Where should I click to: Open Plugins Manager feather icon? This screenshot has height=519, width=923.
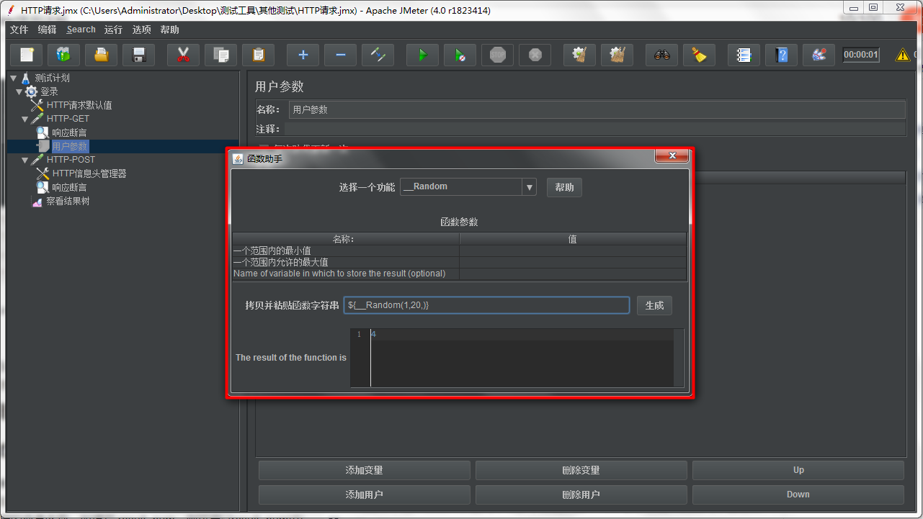(x=819, y=55)
